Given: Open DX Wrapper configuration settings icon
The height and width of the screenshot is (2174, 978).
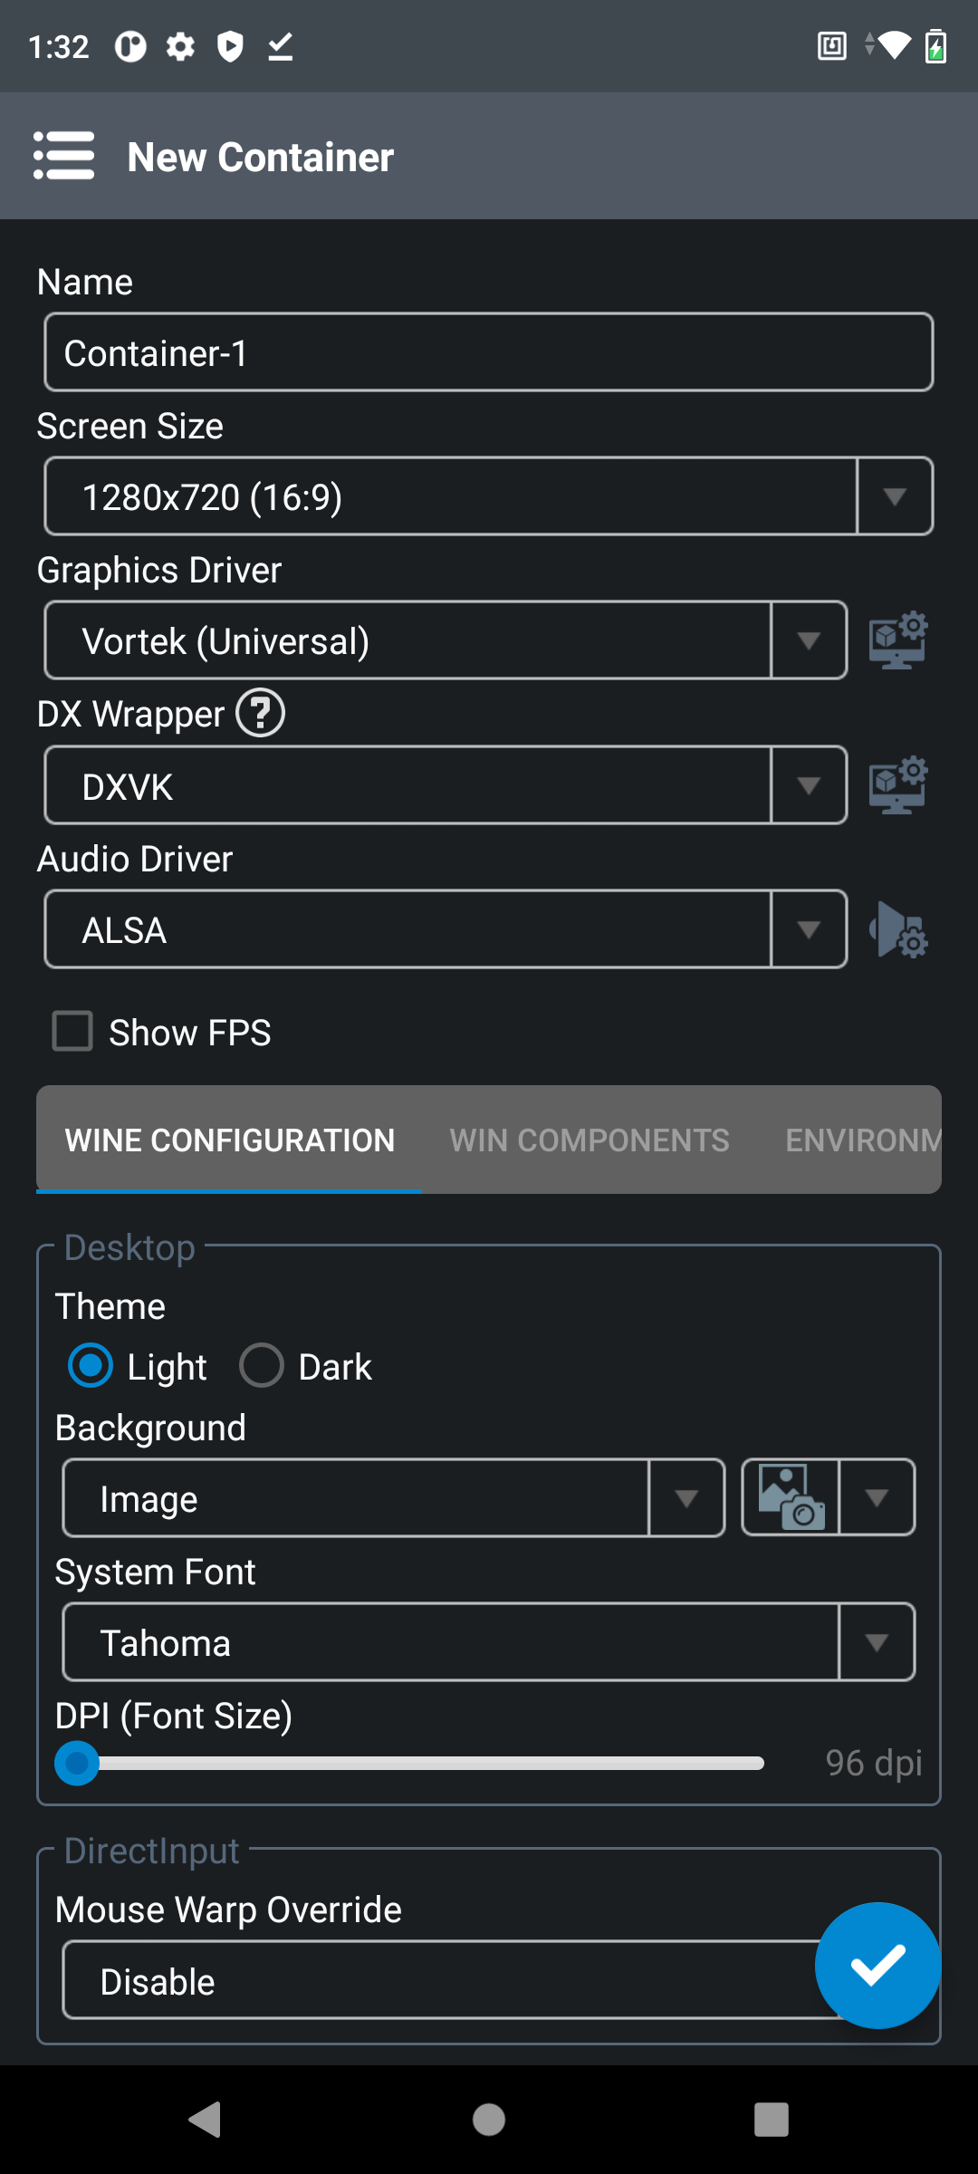Looking at the screenshot, I should 897,784.
